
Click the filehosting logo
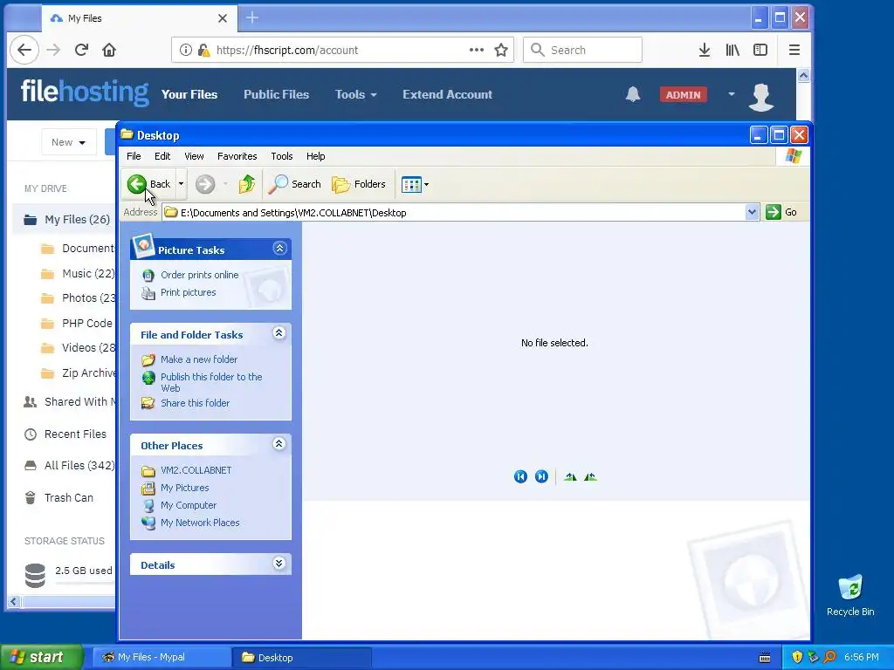pos(85,92)
